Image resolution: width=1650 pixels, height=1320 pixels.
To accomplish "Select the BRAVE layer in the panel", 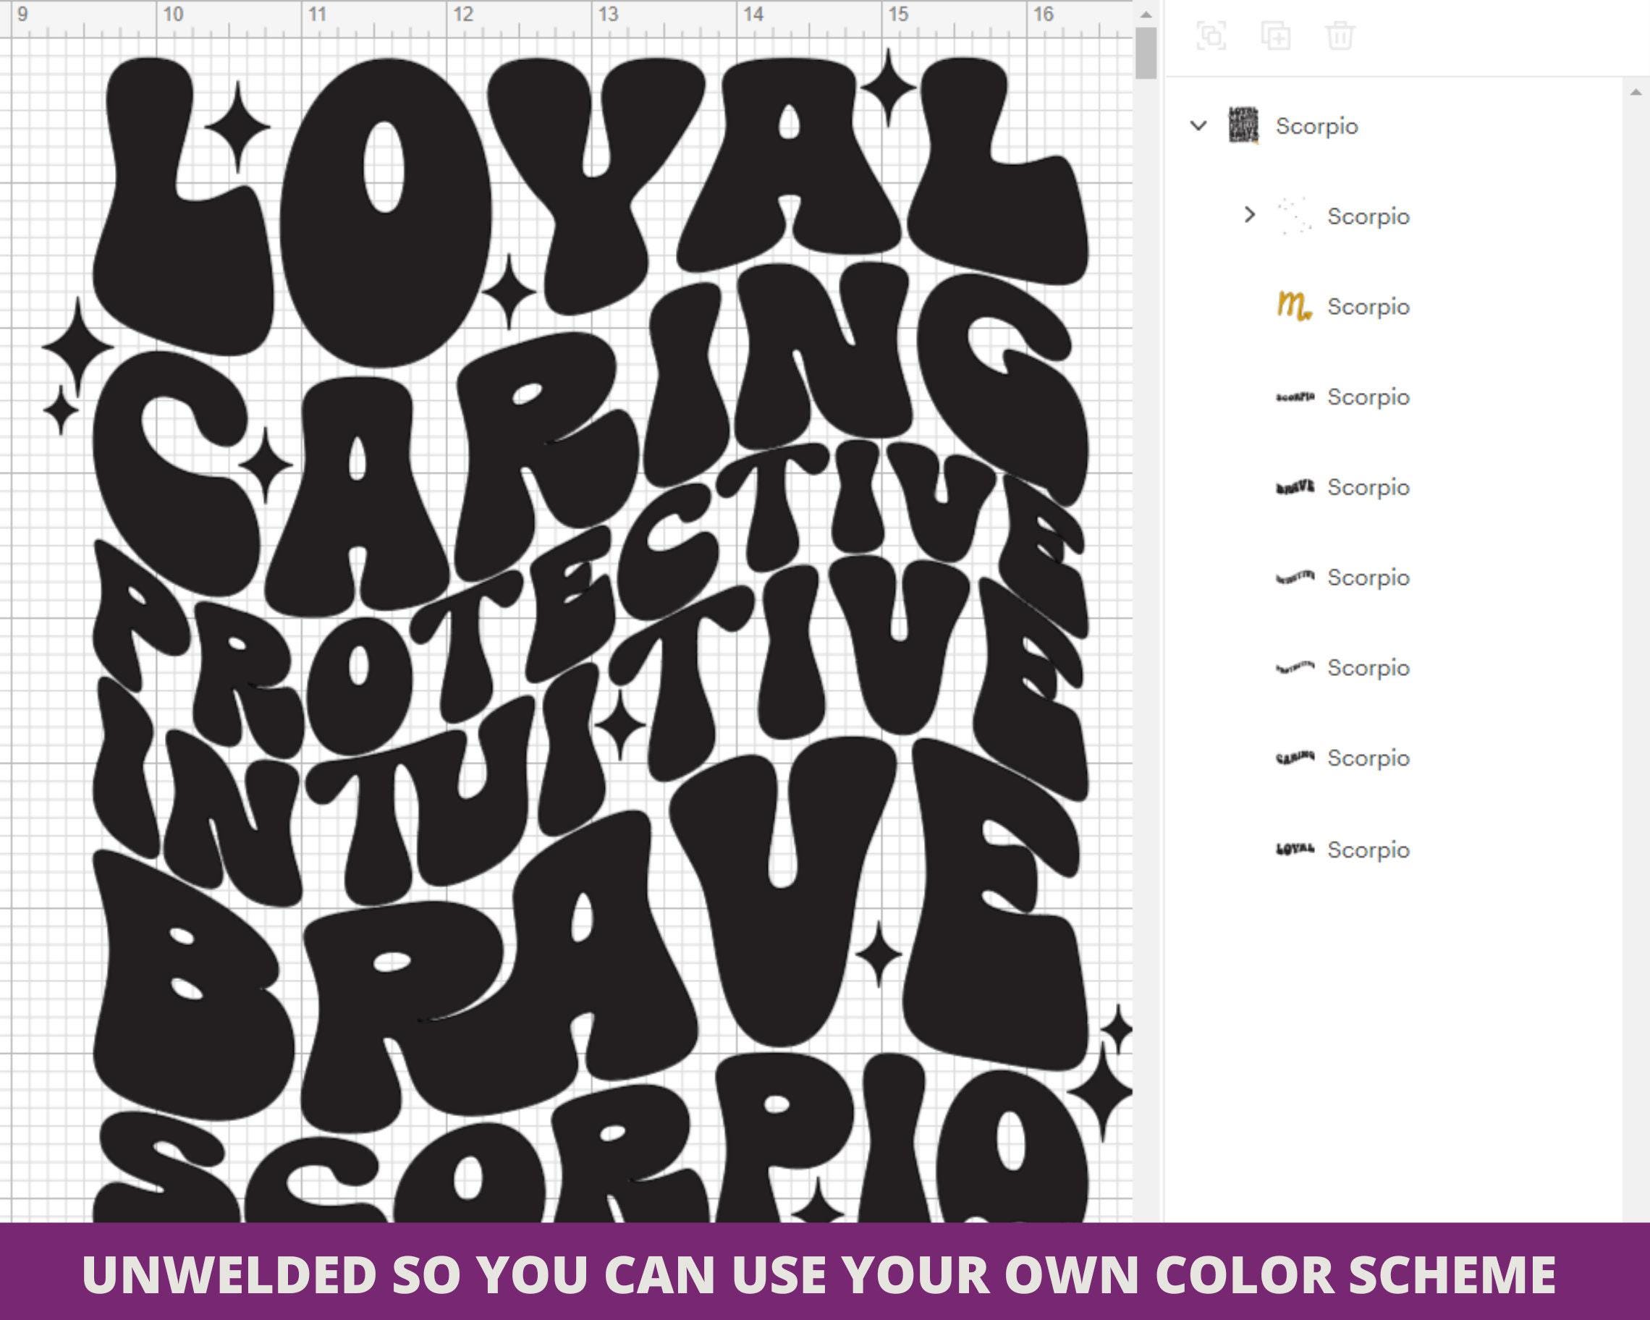I will 1343,487.
